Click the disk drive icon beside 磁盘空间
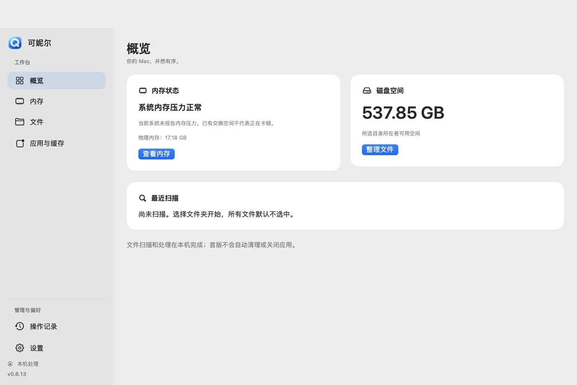Image resolution: width=577 pixels, height=385 pixels. 367,91
